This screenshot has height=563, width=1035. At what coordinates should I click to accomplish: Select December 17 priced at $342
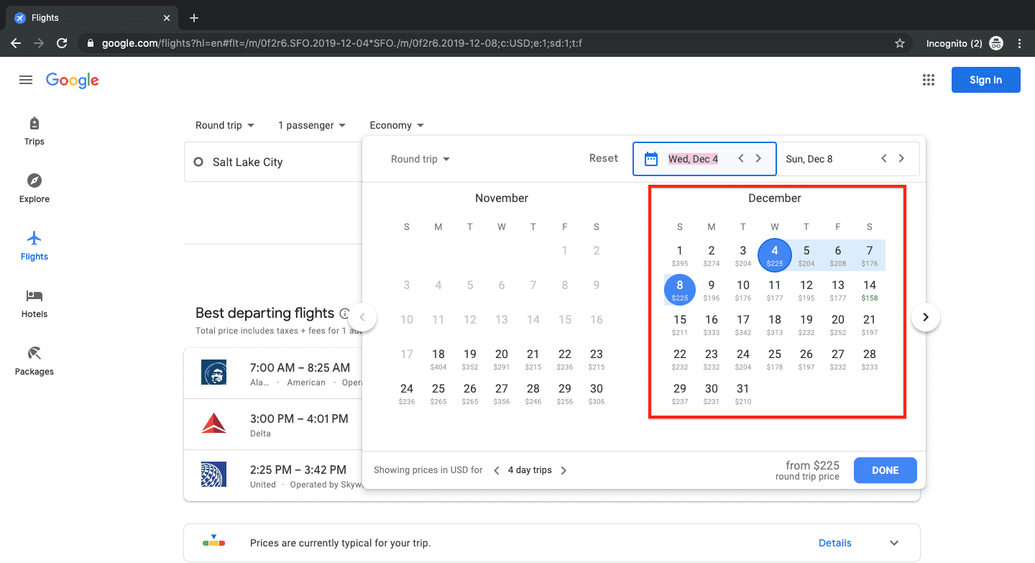tap(743, 324)
